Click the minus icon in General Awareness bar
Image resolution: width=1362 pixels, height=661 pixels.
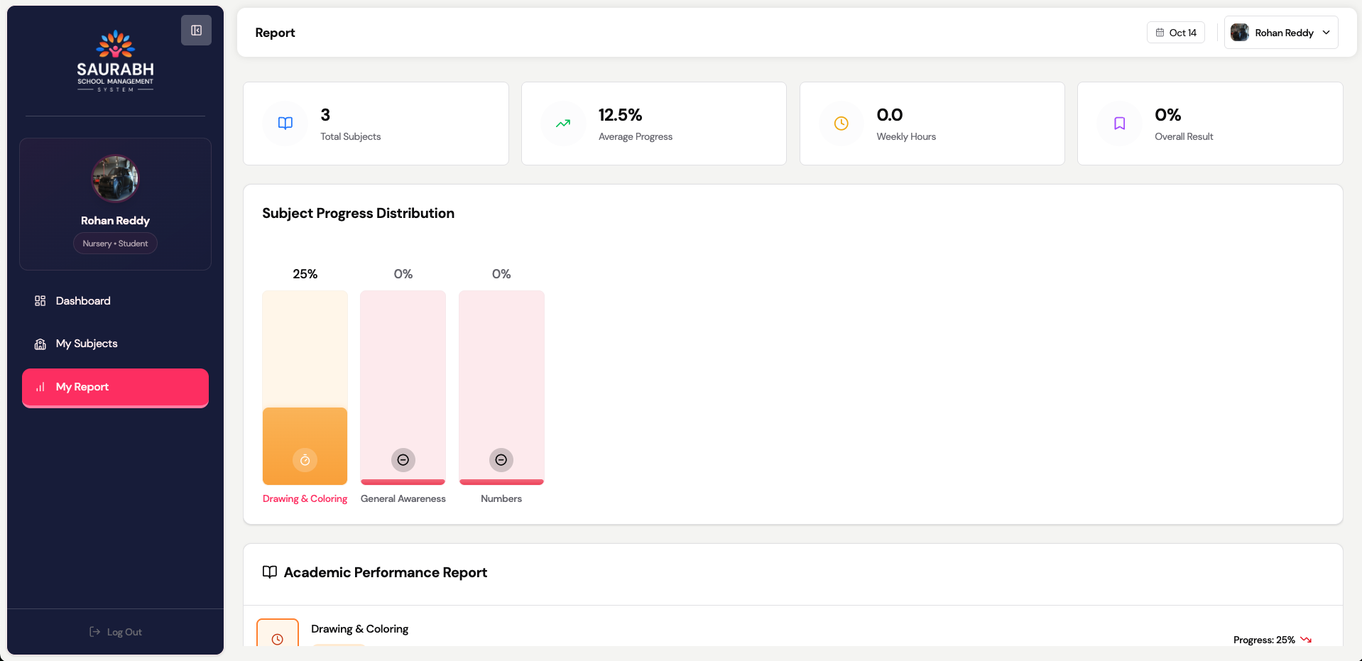pyautogui.click(x=403, y=460)
